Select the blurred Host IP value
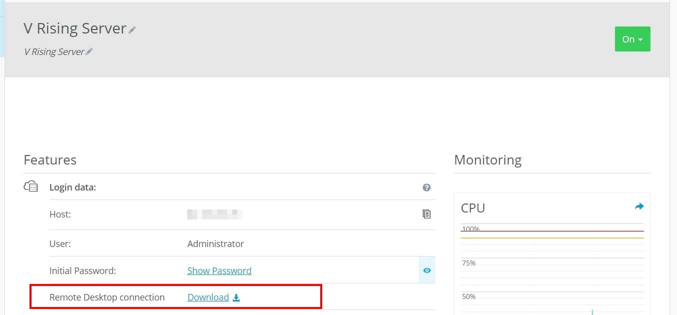The width and height of the screenshot is (677, 315). coord(215,214)
